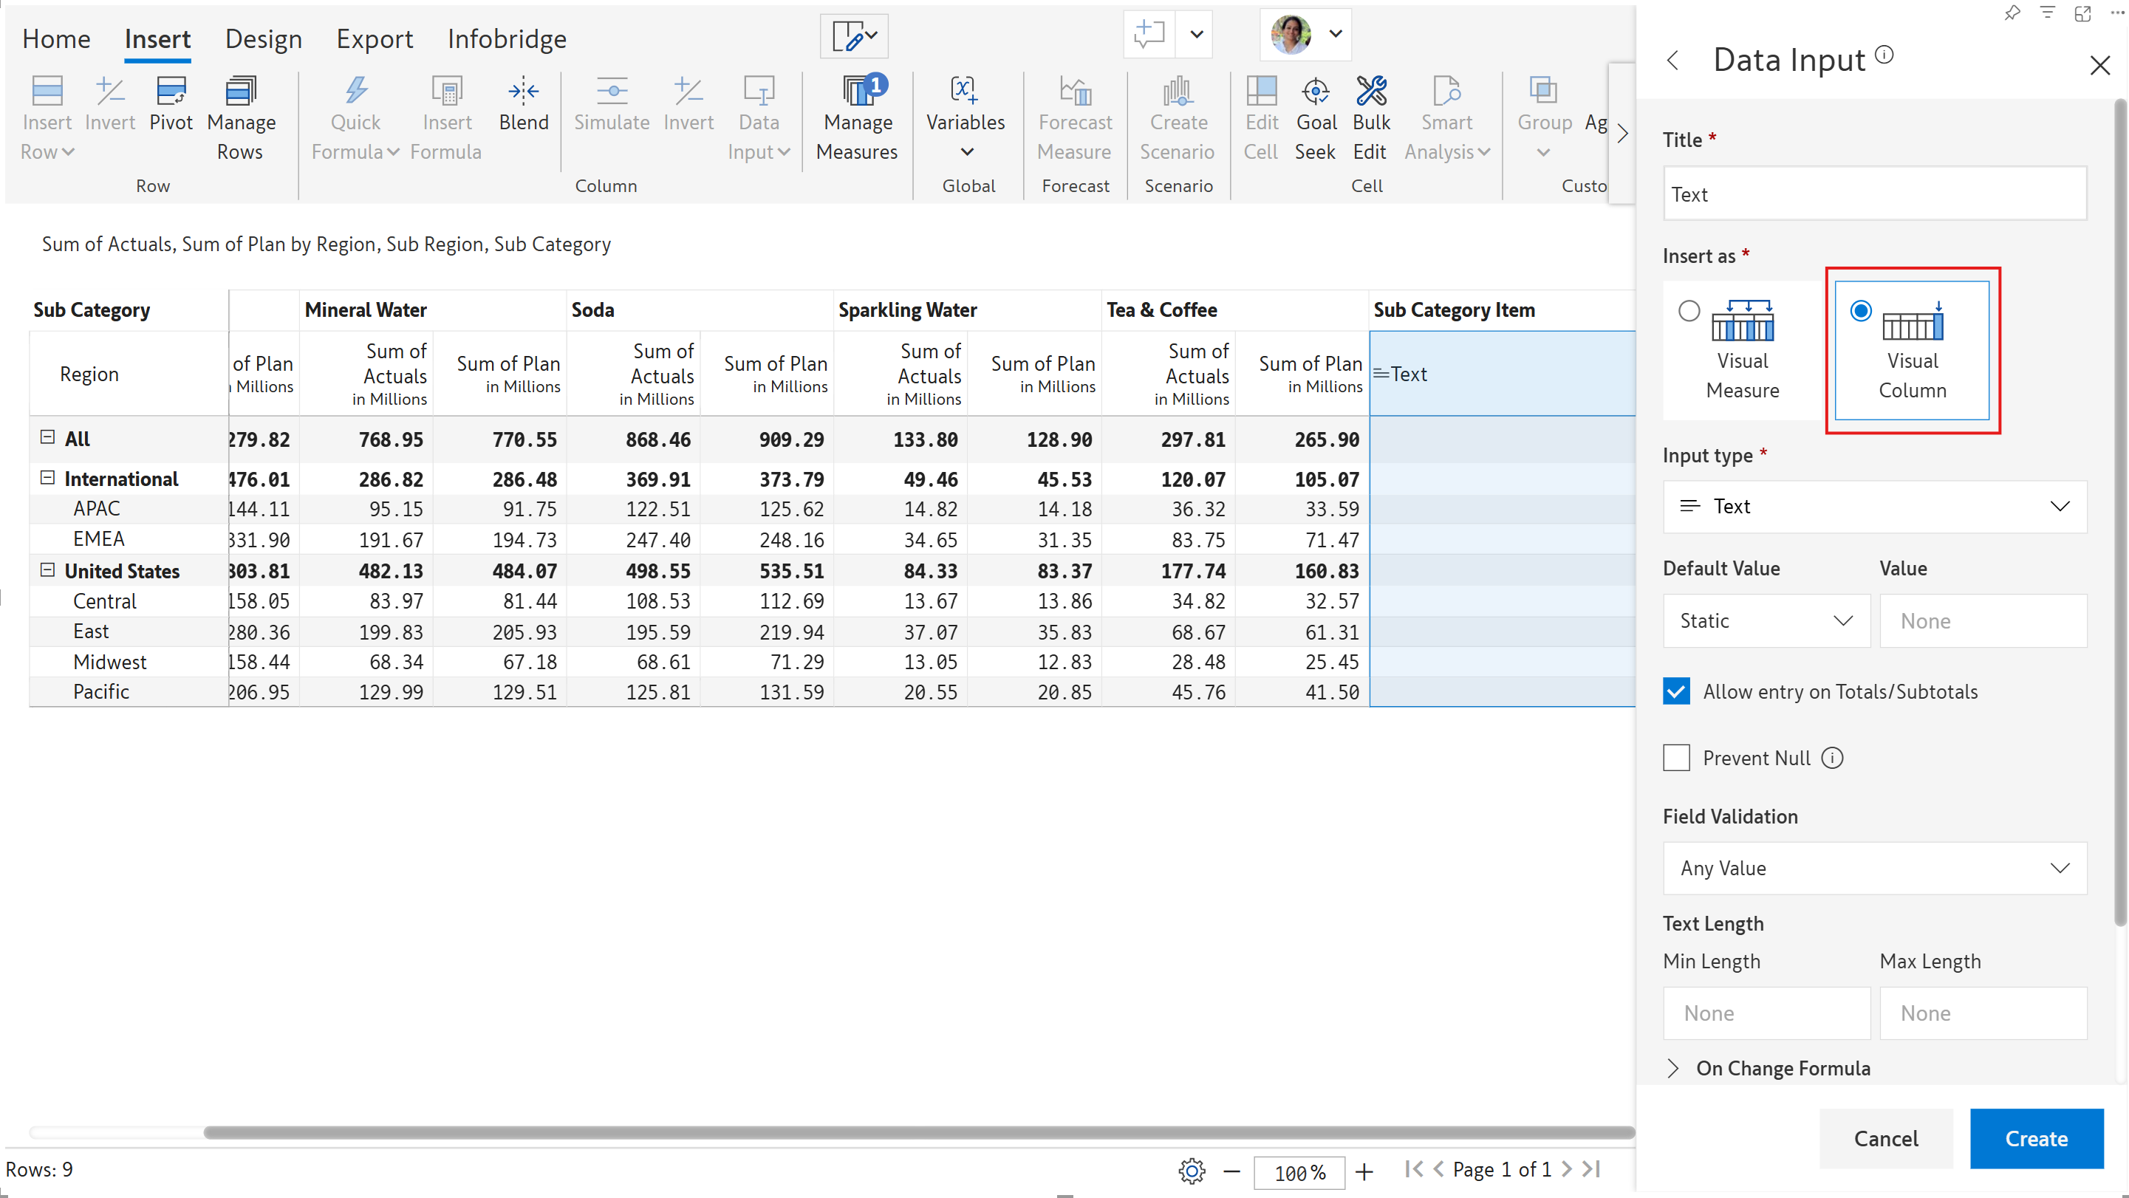This screenshot has height=1198, width=2129.
Task: Open the Input type dropdown
Action: [x=1873, y=507]
